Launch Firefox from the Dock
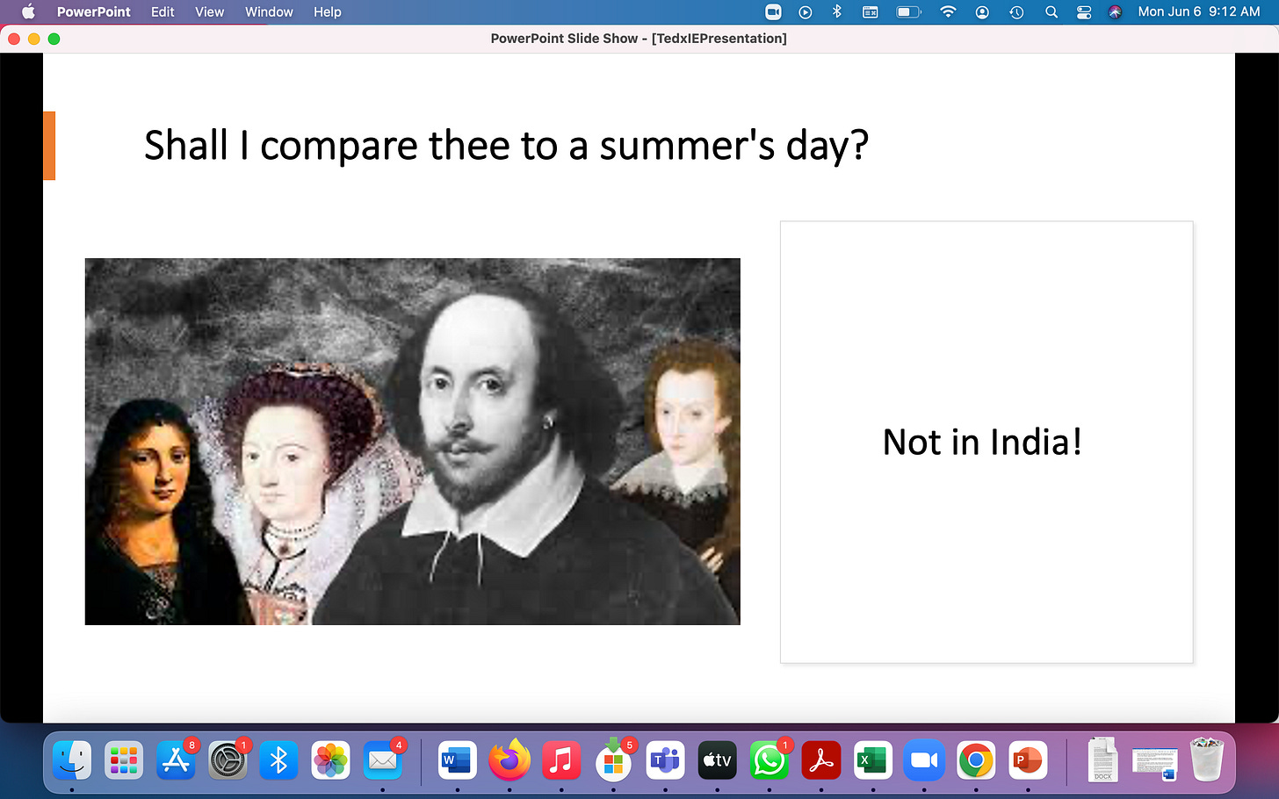This screenshot has height=799, width=1279. (x=509, y=759)
